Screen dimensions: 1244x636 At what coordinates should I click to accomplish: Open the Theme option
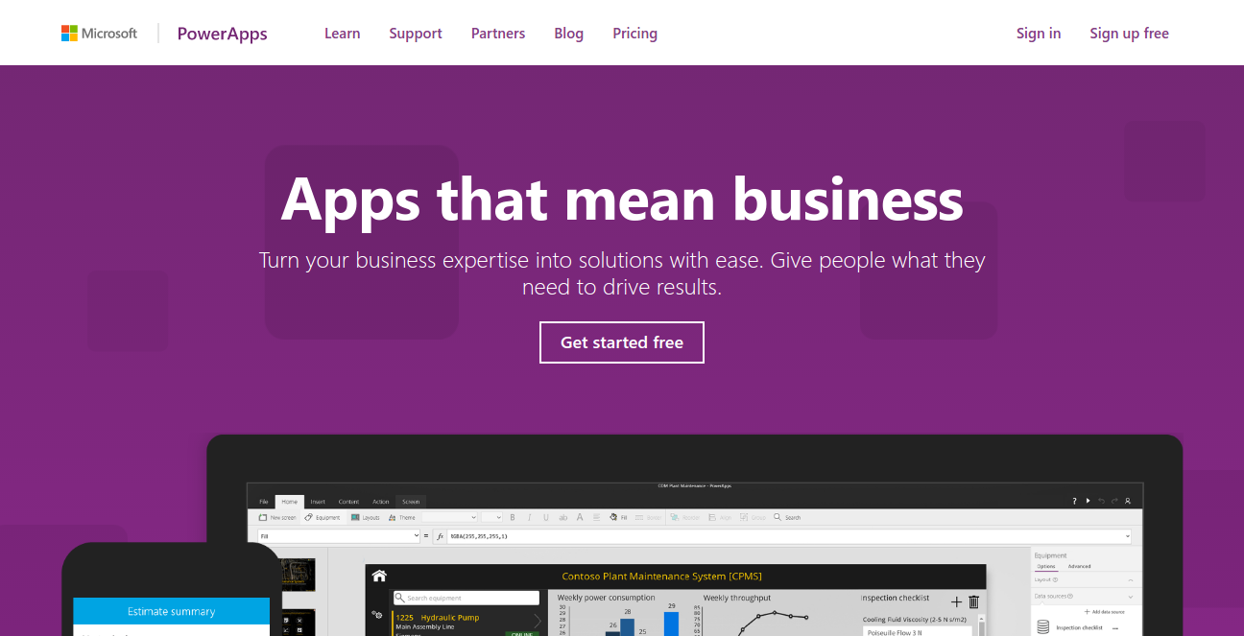click(x=402, y=517)
